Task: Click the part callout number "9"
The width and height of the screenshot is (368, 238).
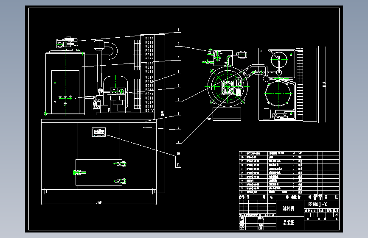Action: (x=178, y=141)
